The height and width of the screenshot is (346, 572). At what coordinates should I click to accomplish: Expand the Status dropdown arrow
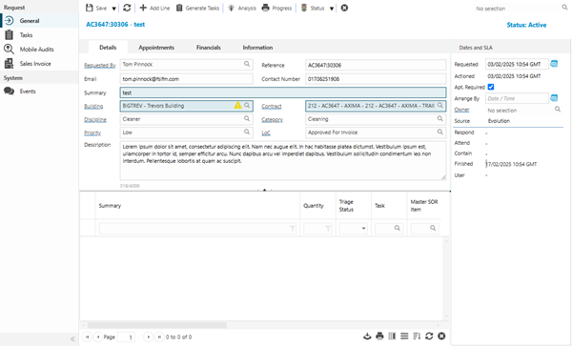tap(332, 9)
